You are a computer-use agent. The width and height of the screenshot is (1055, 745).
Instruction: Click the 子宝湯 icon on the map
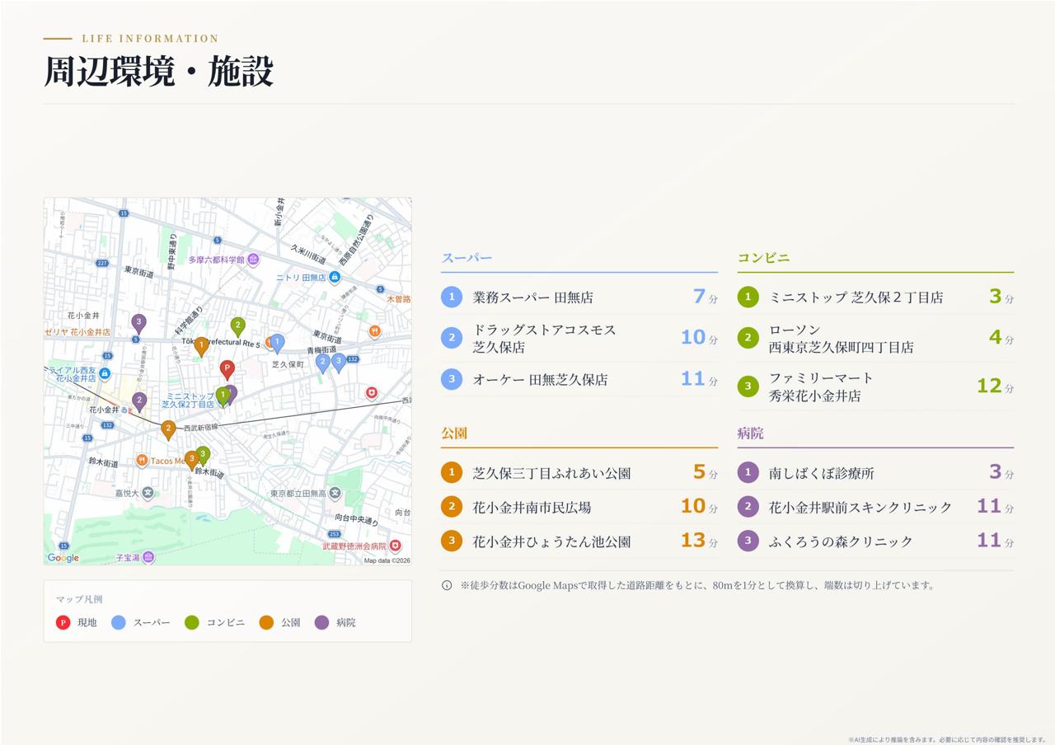coord(148,557)
